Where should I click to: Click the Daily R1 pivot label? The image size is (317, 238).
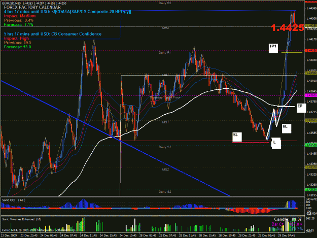(x=165, y=53)
